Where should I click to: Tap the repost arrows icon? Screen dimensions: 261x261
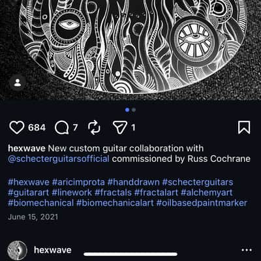[95, 128]
